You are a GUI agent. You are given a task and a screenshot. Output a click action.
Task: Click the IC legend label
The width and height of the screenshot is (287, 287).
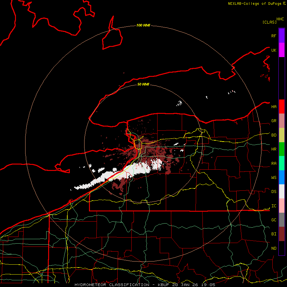tap(274, 206)
